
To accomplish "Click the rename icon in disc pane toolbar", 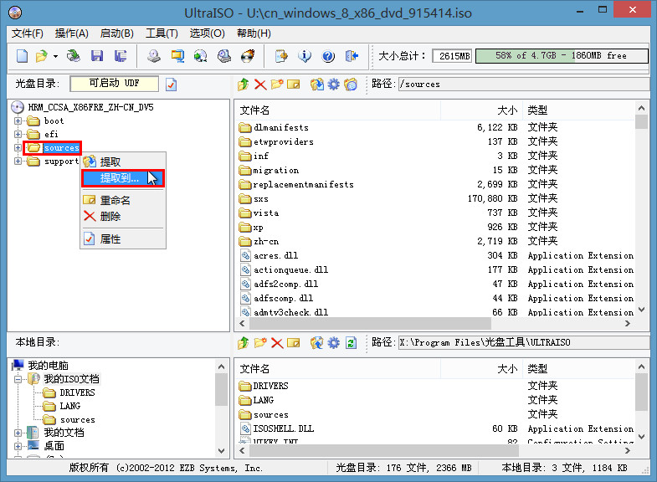I will coord(294,85).
